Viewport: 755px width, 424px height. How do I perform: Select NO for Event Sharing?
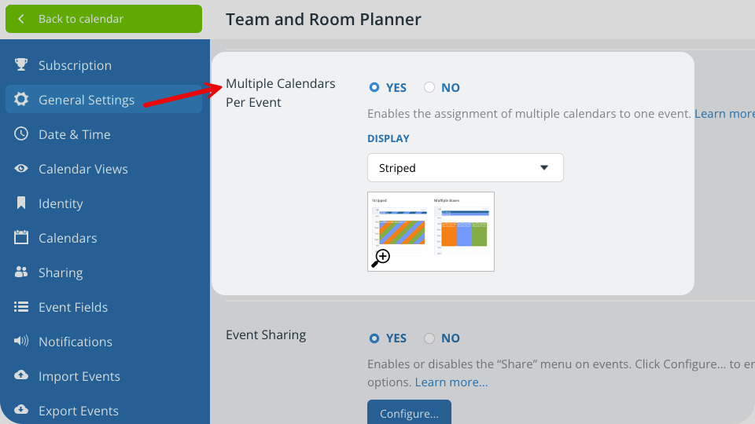(x=429, y=338)
